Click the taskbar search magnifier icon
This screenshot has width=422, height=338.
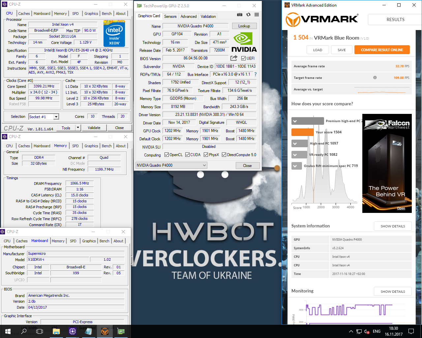click(x=24, y=331)
